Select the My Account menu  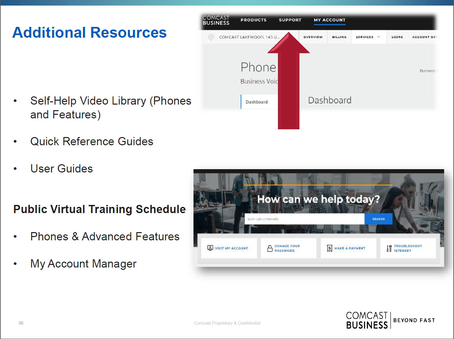pyautogui.click(x=329, y=20)
